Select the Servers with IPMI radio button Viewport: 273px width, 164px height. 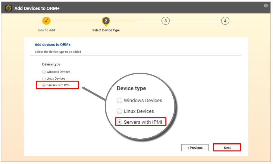(44, 85)
